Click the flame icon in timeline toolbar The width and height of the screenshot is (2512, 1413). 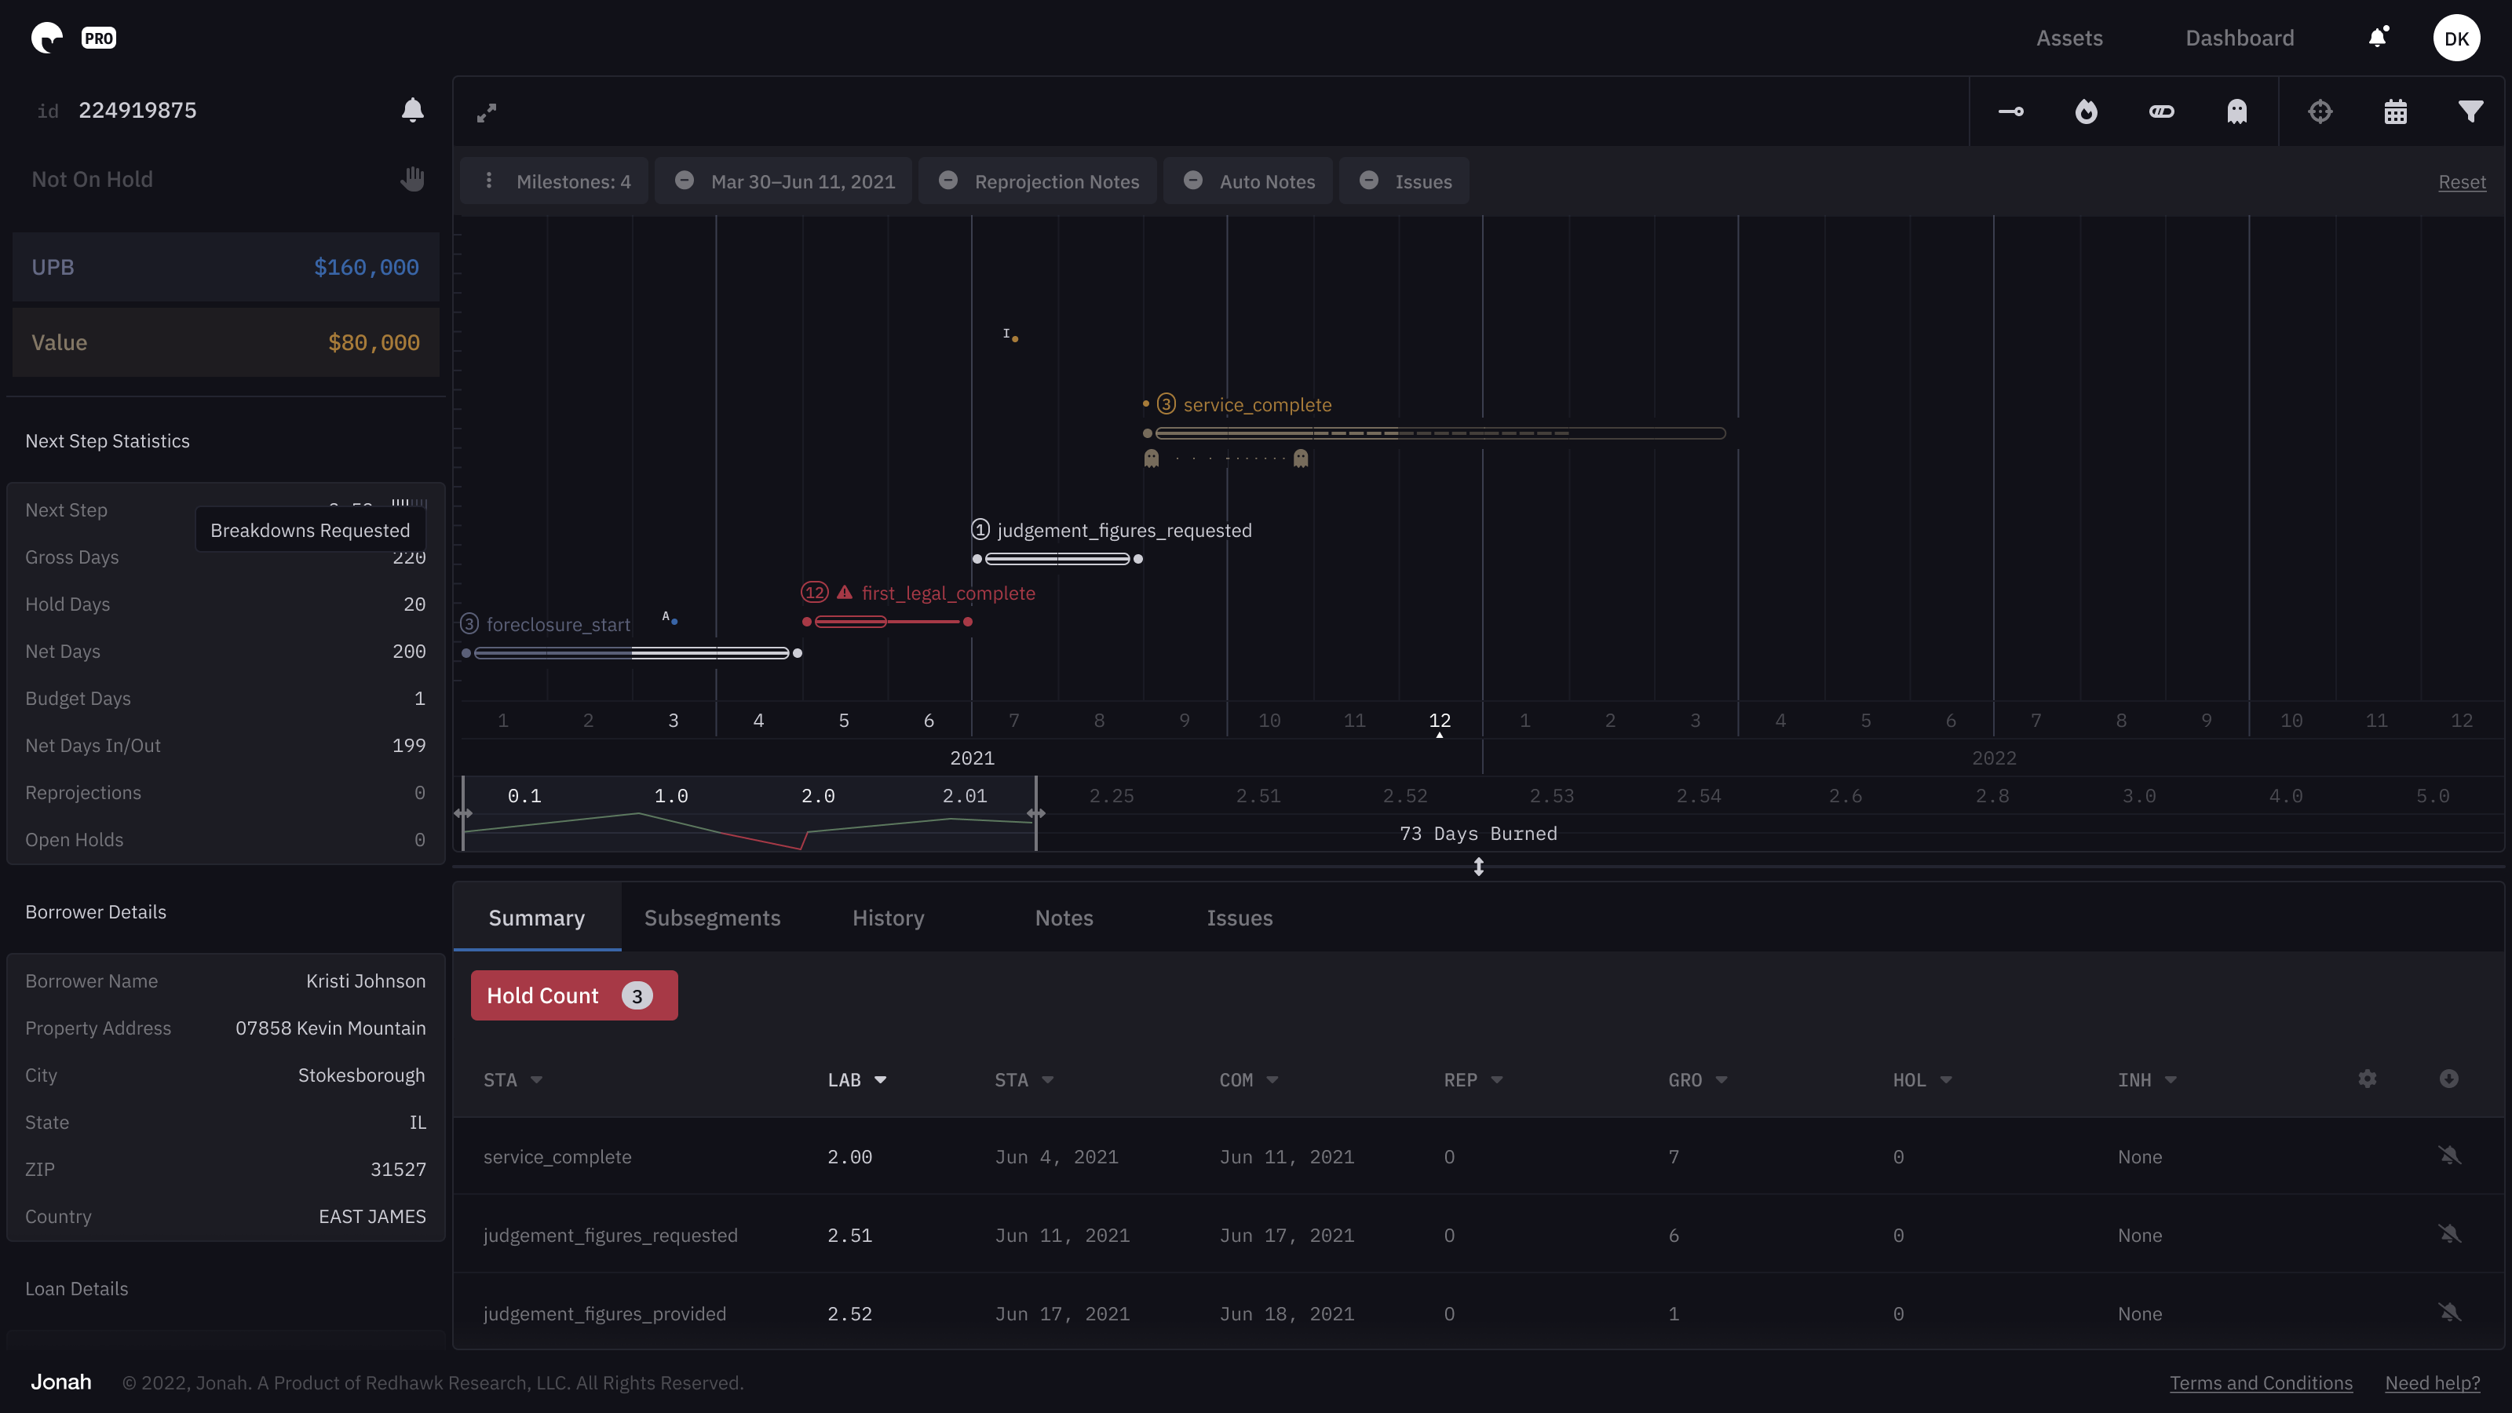click(x=2086, y=112)
